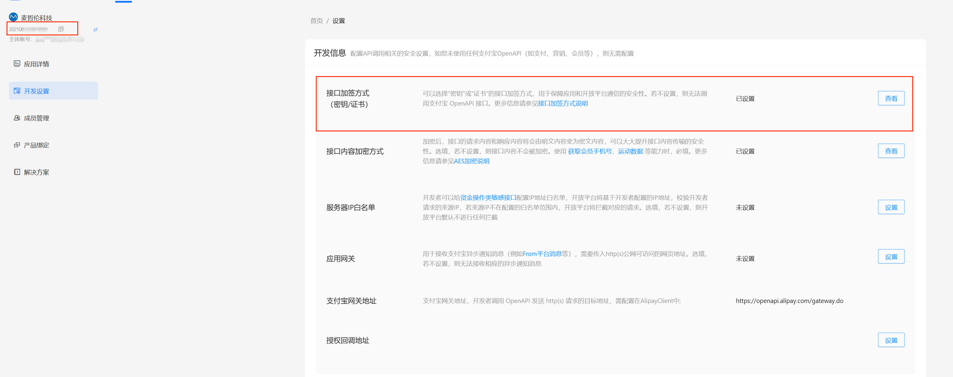Click the 主体账号 label
Viewport: 953px width, 377px height.
20,39
